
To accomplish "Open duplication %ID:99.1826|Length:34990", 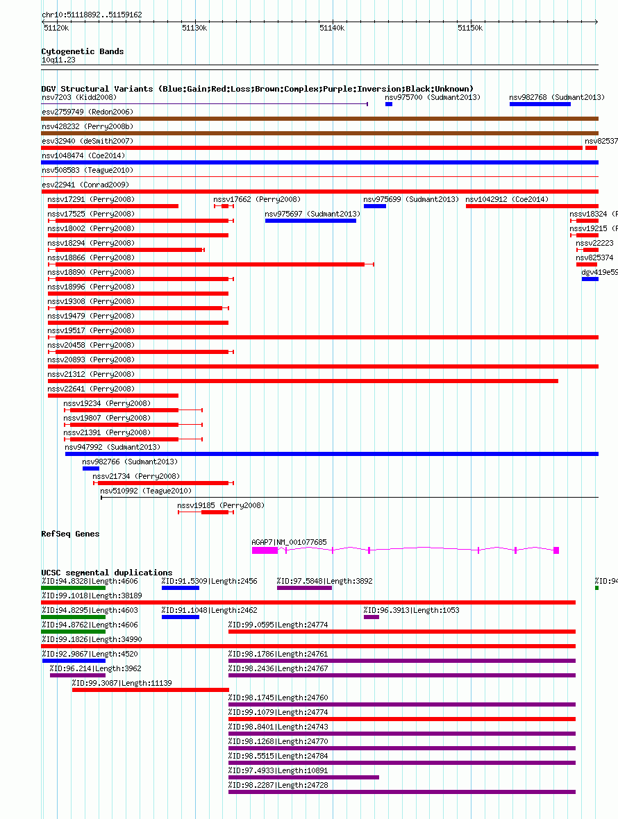I will coord(309,647).
